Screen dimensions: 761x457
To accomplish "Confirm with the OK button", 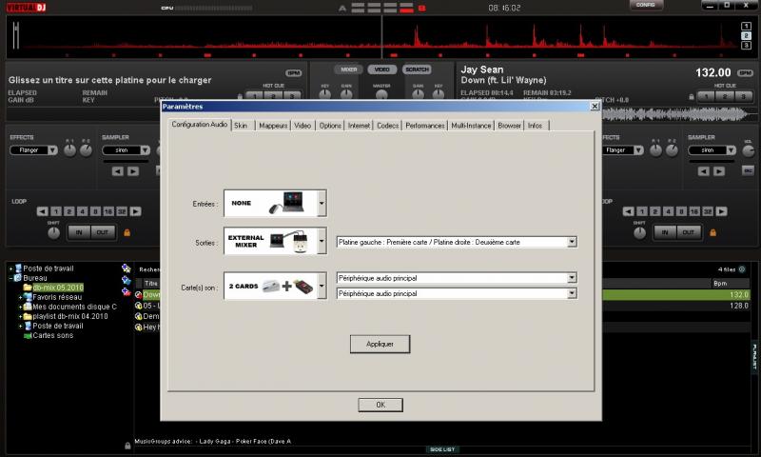I will click(380, 405).
